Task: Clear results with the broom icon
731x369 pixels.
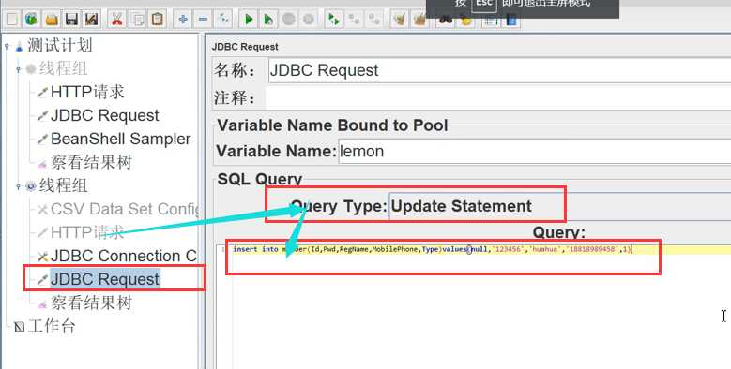Action: click(400, 19)
